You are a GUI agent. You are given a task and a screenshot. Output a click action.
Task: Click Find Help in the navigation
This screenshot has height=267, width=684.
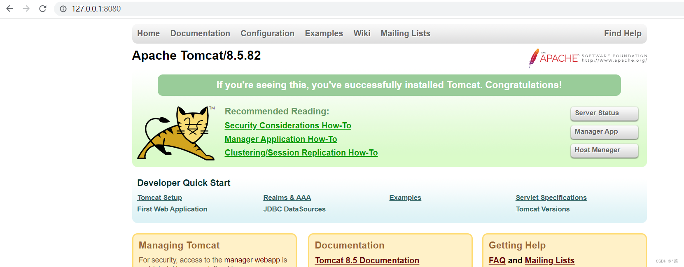tap(622, 33)
